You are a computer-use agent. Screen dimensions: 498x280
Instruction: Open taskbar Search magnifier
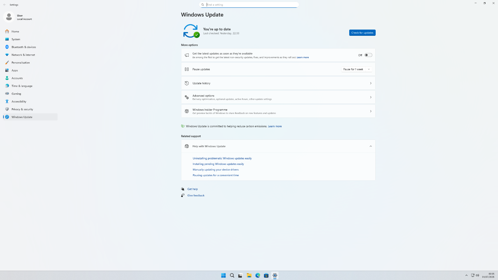232,275
